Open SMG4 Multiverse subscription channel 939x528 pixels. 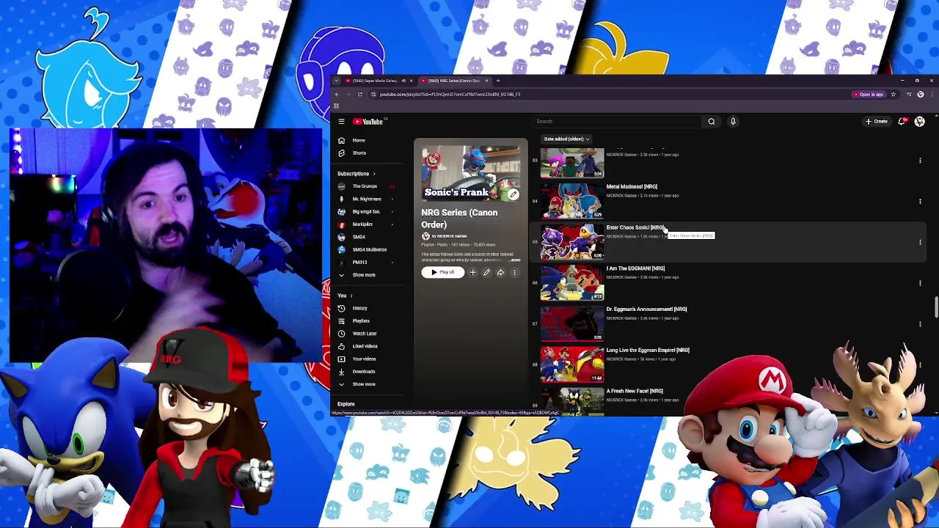point(369,249)
